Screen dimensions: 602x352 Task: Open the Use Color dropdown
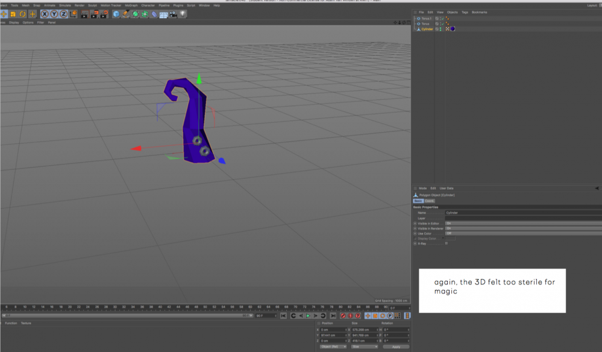click(523, 233)
